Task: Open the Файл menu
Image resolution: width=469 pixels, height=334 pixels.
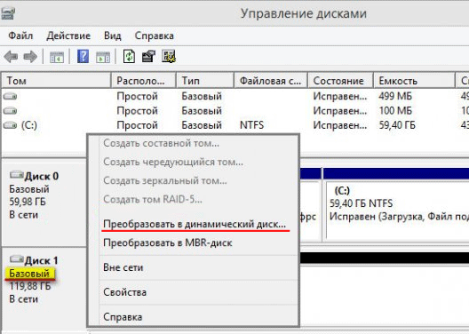Action: pos(20,36)
